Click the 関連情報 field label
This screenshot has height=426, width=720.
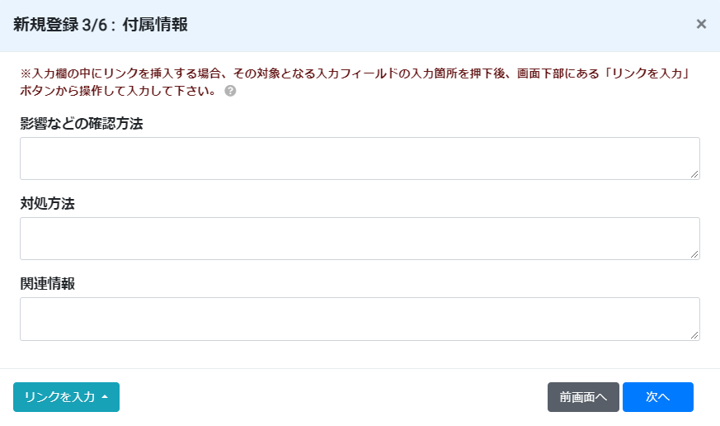[x=47, y=283]
